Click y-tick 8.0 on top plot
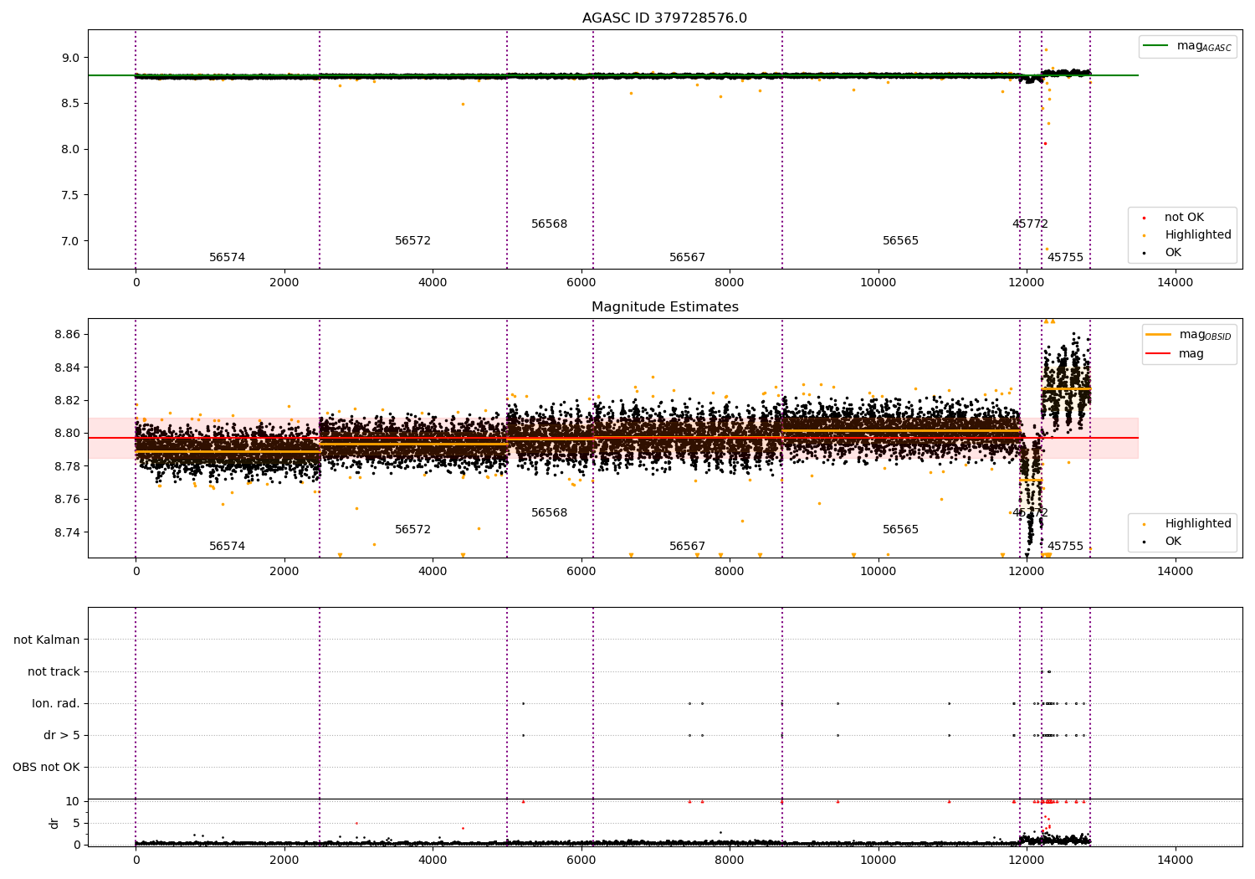 pos(70,149)
